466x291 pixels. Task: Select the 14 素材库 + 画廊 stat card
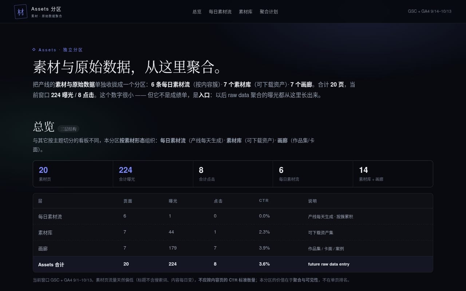[x=393, y=174]
